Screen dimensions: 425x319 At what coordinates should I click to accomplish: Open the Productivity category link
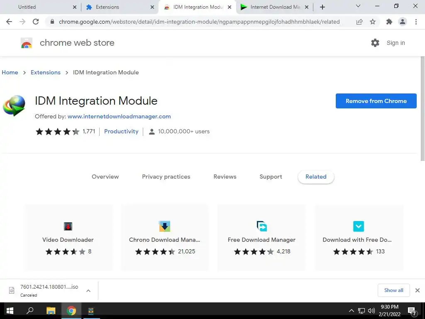tap(121, 131)
